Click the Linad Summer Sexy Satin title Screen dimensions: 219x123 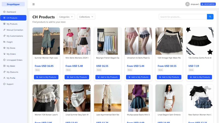pyautogui.click(x=77, y=115)
